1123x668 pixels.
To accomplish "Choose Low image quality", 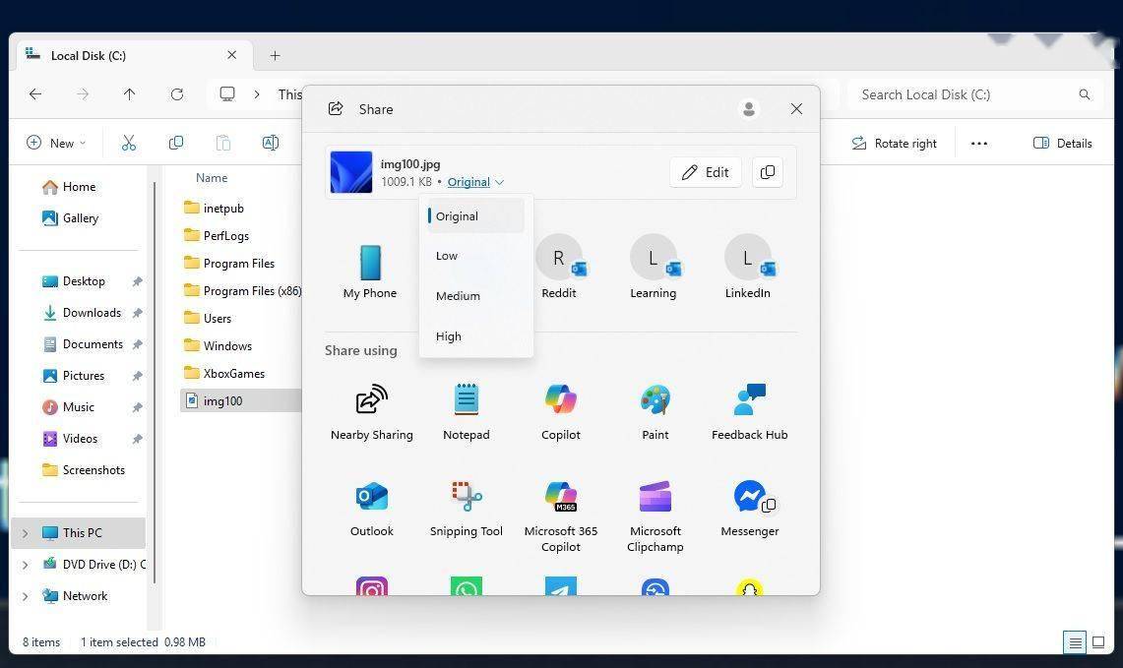I will pyautogui.click(x=475, y=256).
